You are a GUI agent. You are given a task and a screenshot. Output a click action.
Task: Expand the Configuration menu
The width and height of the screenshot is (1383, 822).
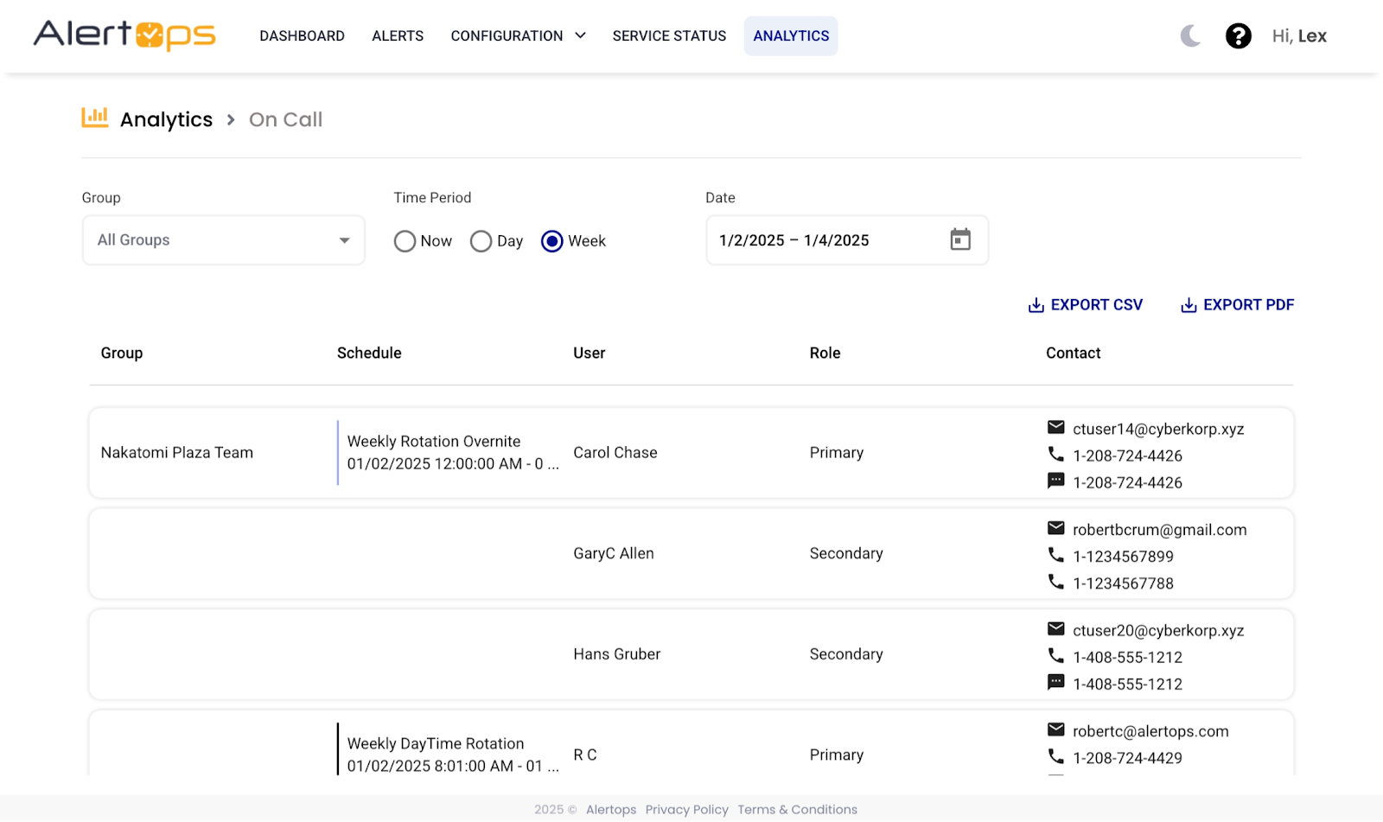[x=518, y=35]
